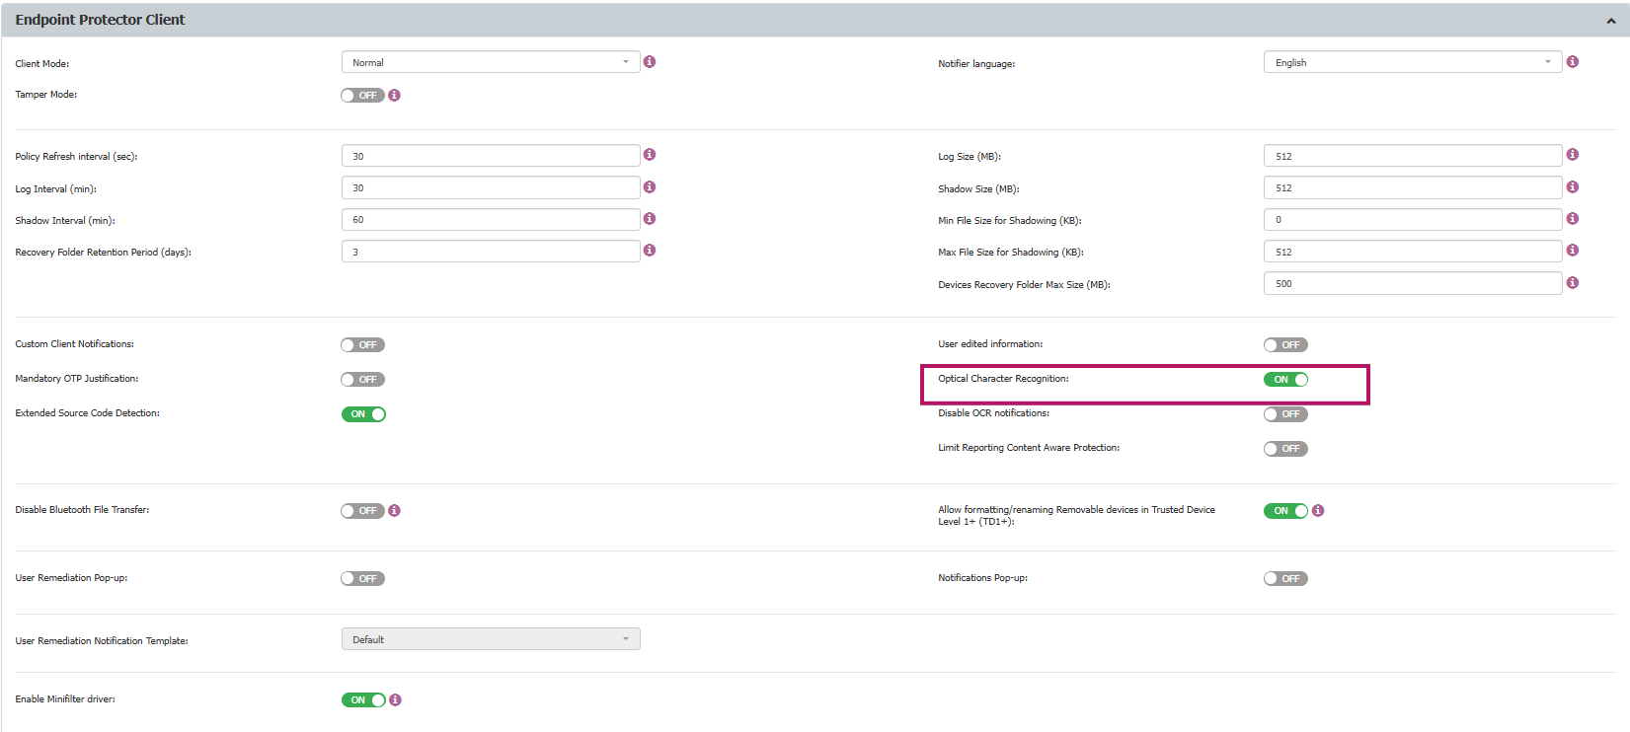The height and width of the screenshot is (732, 1630).
Task: Click info icon for Notifier language
Action: click(1573, 61)
